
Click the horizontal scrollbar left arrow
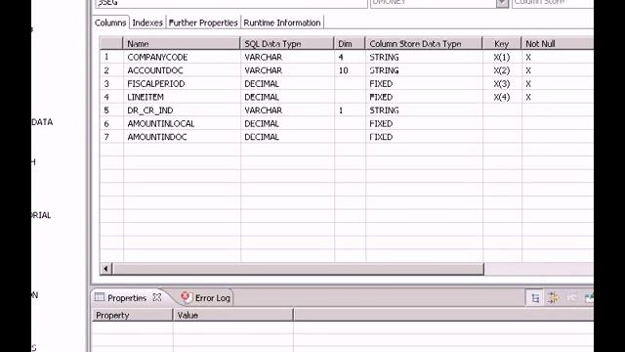pyautogui.click(x=105, y=269)
